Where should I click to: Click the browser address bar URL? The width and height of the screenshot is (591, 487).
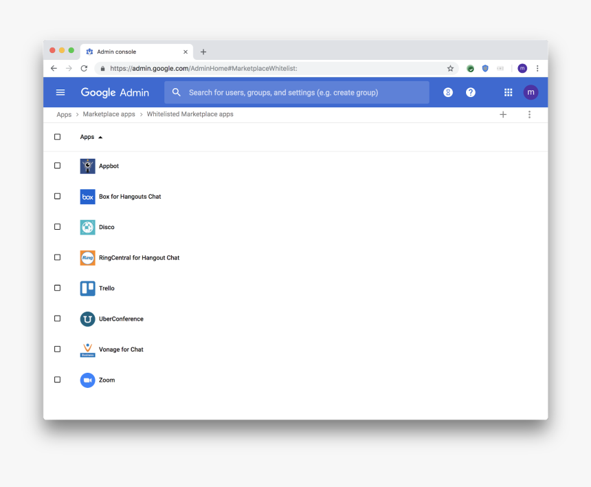click(203, 68)
